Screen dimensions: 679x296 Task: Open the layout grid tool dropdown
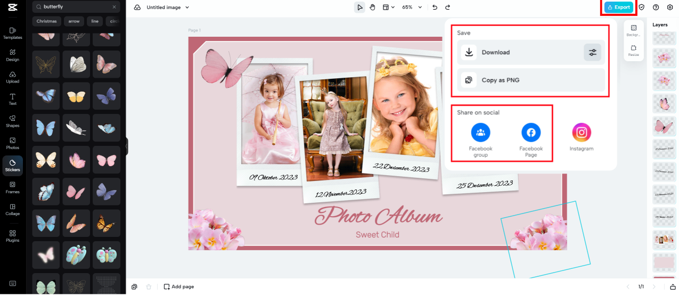(389, 7)
